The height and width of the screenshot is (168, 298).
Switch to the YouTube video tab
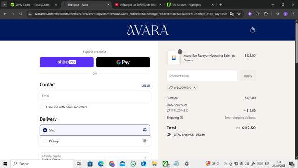tap(138, 5)
